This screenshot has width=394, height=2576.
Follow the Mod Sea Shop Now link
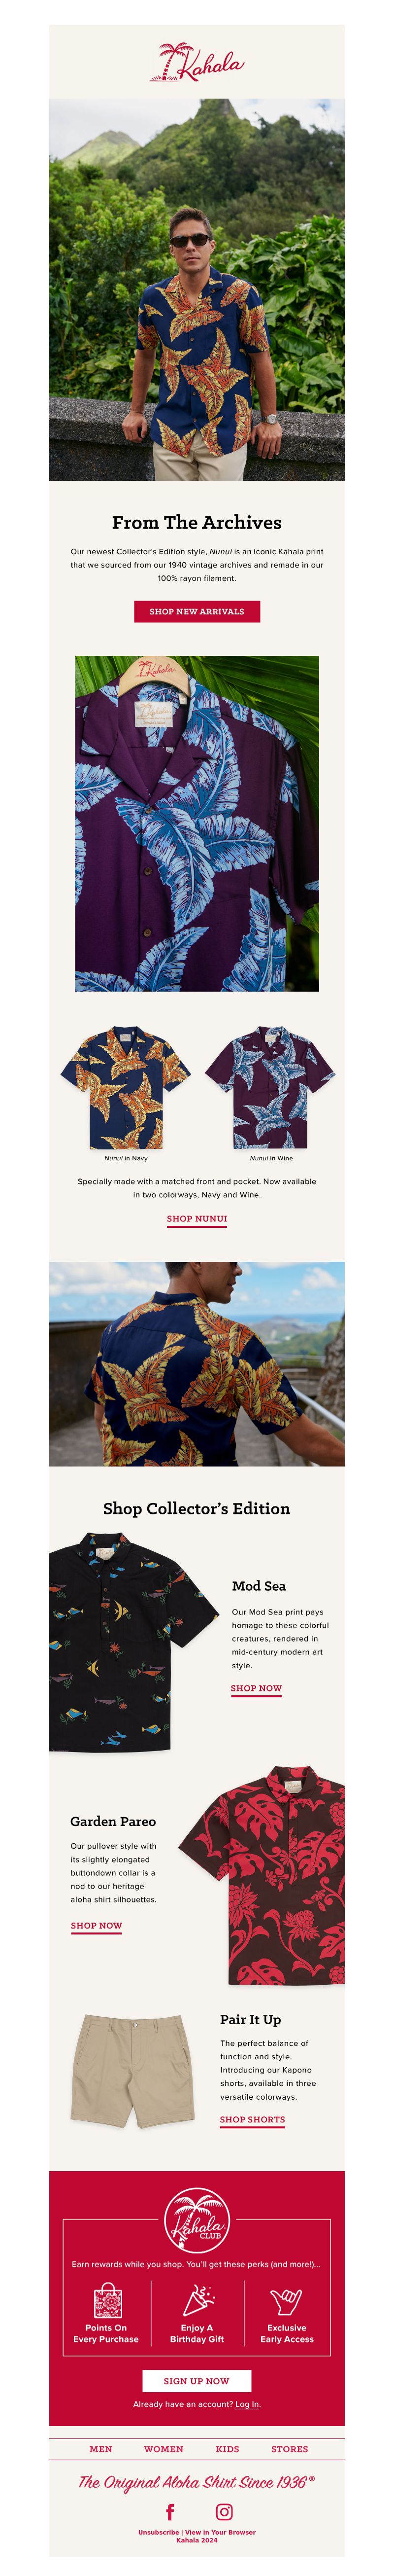pos(256,1688)
